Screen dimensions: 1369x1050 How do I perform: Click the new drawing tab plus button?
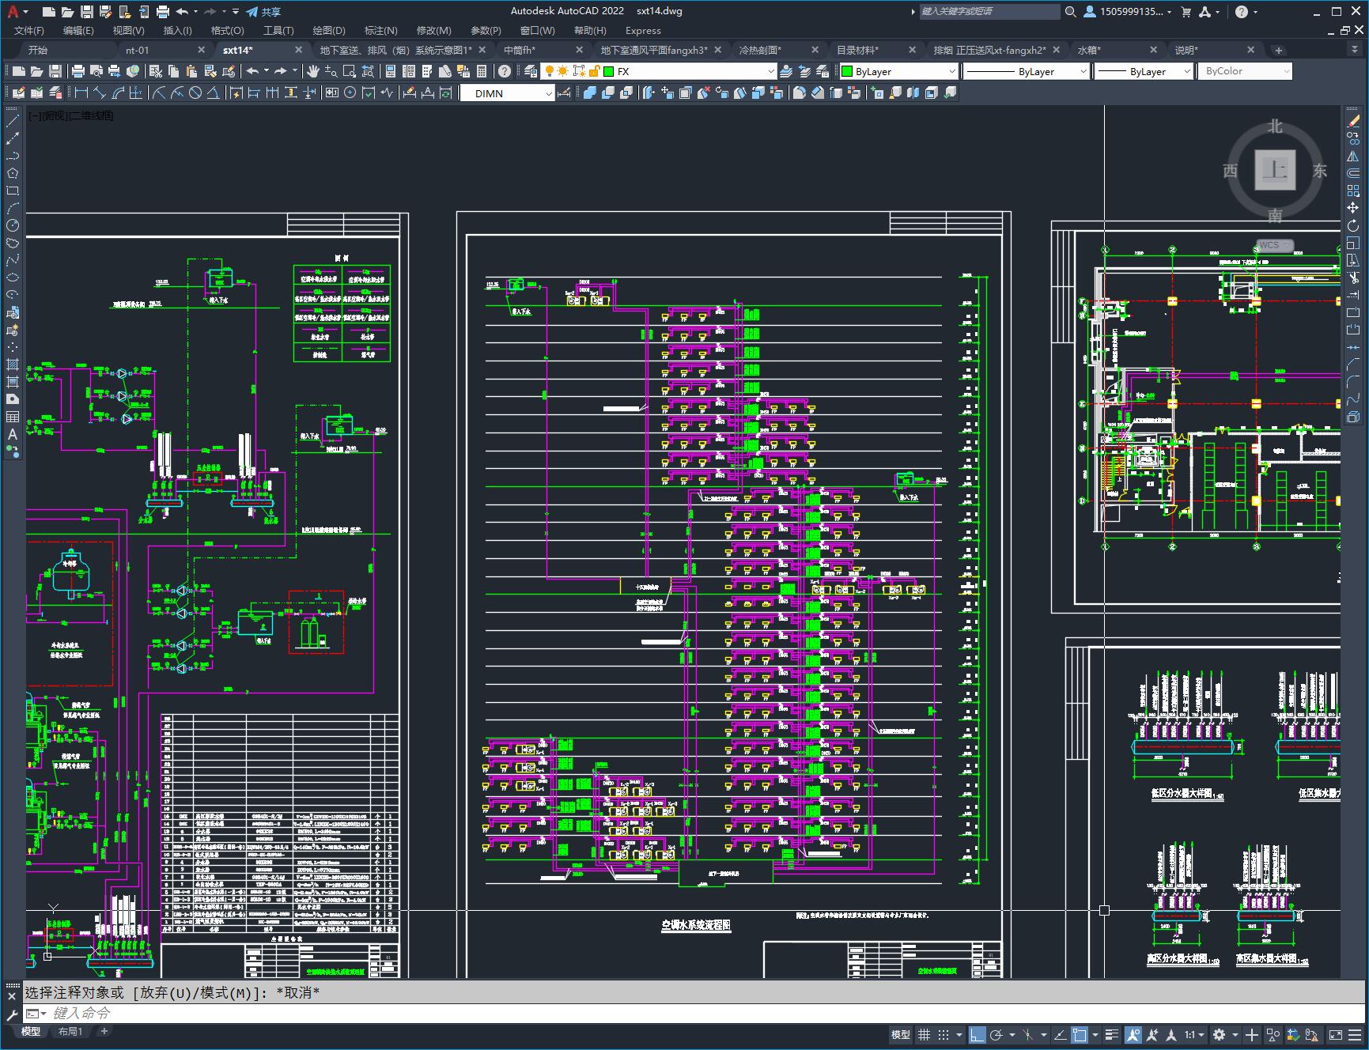(1278, 50)
